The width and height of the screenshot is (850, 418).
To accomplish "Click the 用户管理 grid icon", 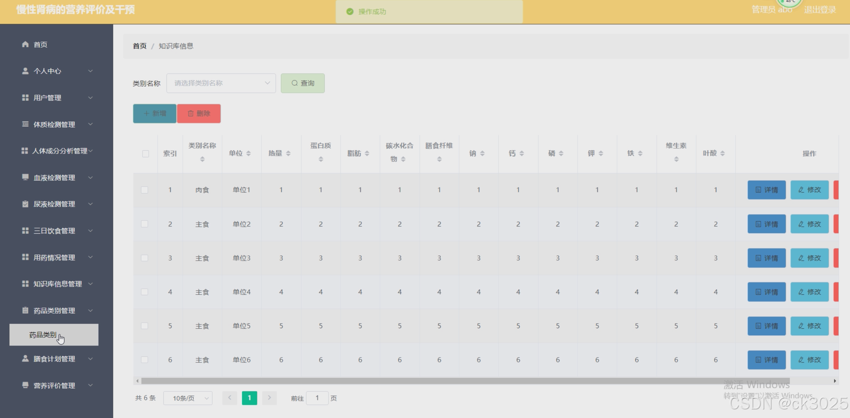I will tap(25, 98).
